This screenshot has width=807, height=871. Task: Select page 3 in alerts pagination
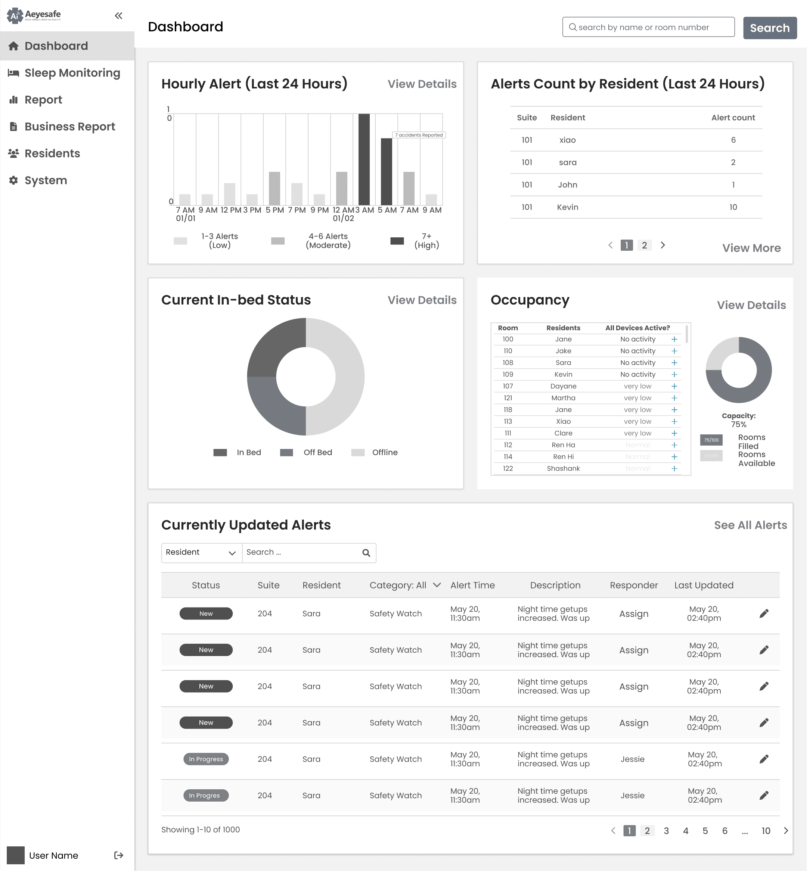click(666, 830)
